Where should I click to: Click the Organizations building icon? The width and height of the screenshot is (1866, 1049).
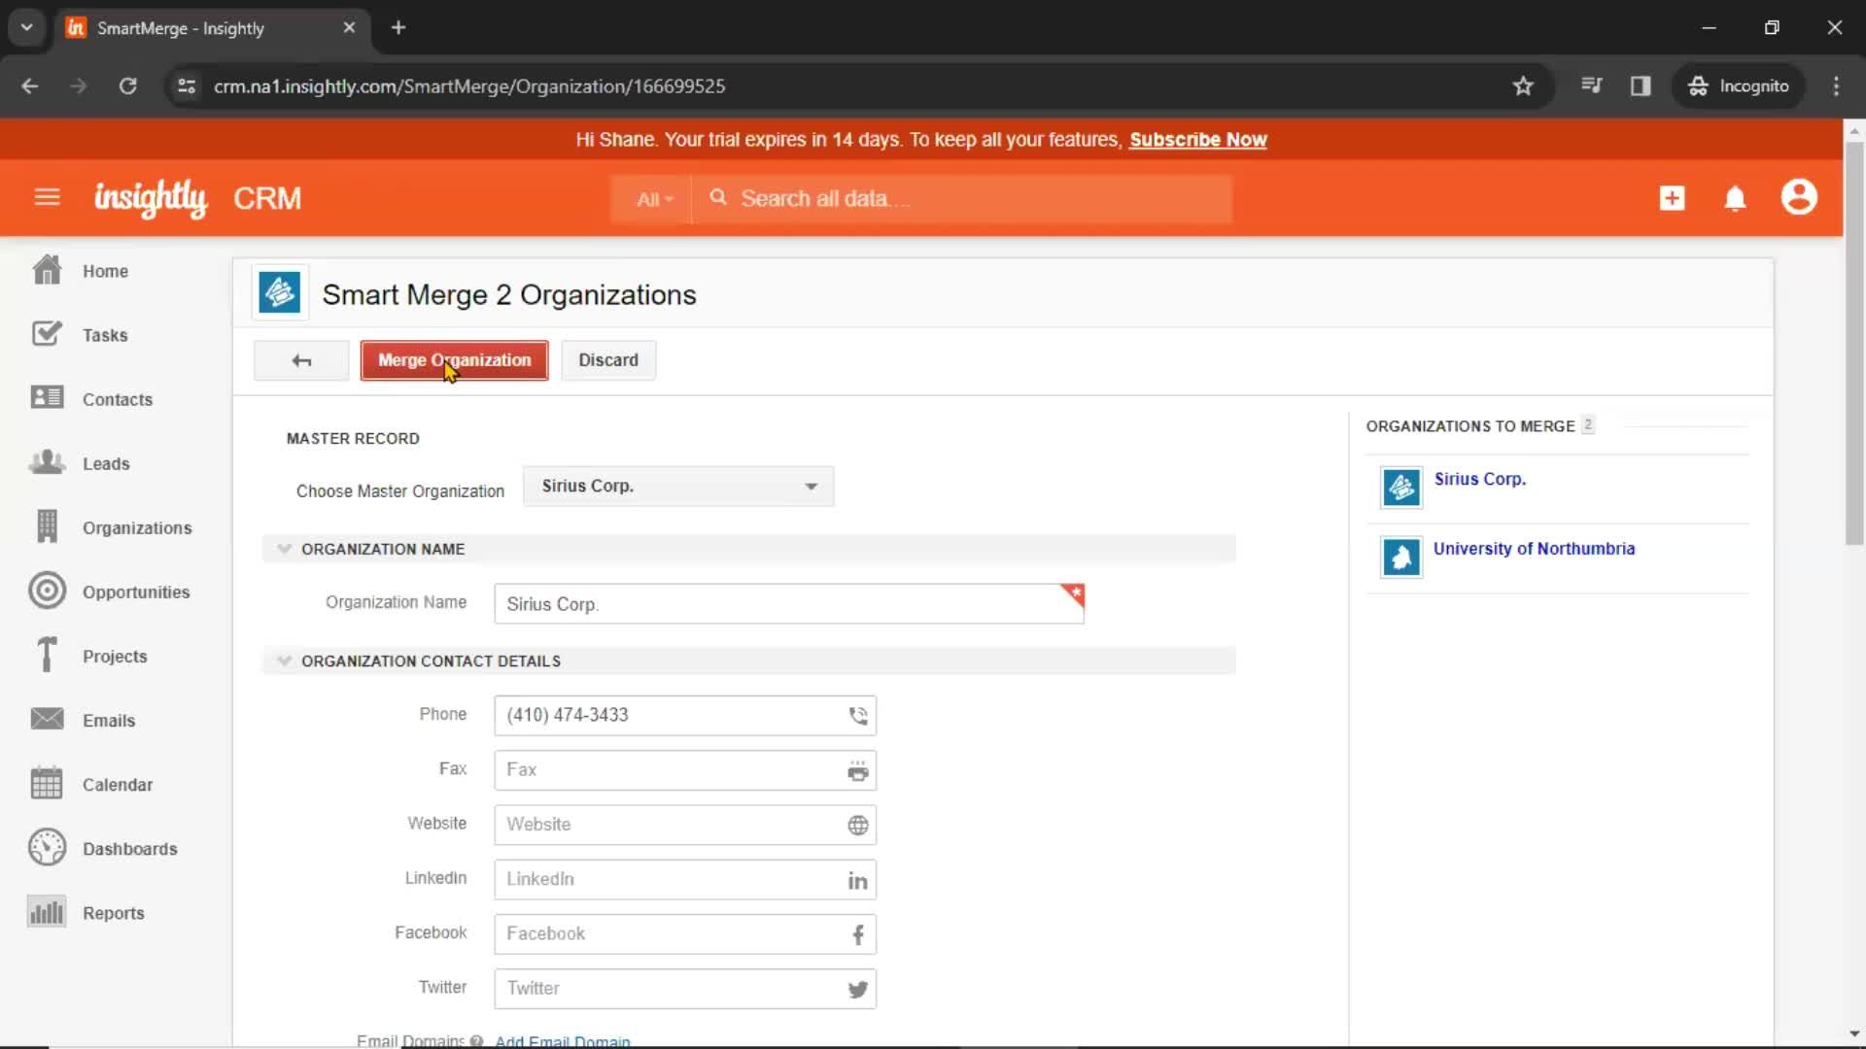[47, 526]
